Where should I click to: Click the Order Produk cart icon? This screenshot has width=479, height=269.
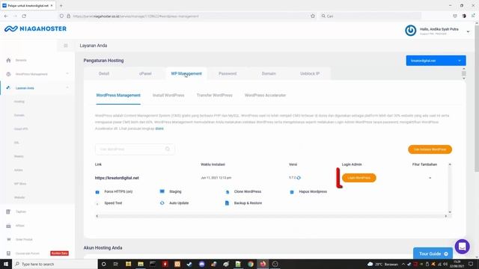pos(8,239)
